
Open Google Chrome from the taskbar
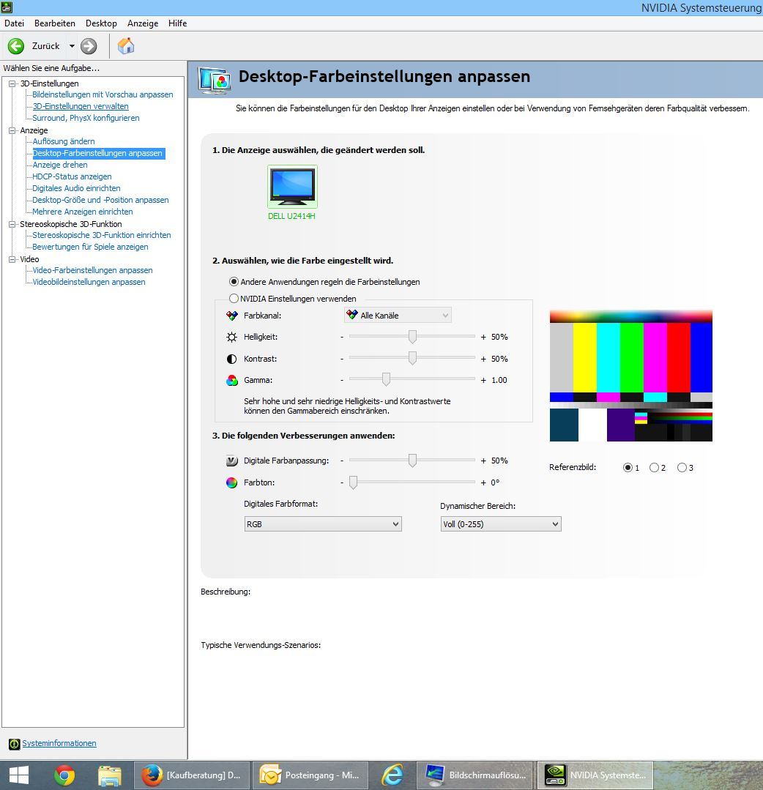(x=64, y=775)
